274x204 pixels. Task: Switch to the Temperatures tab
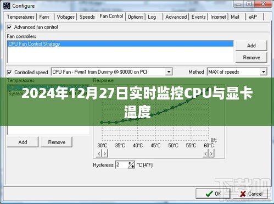(x=21, y=17)
